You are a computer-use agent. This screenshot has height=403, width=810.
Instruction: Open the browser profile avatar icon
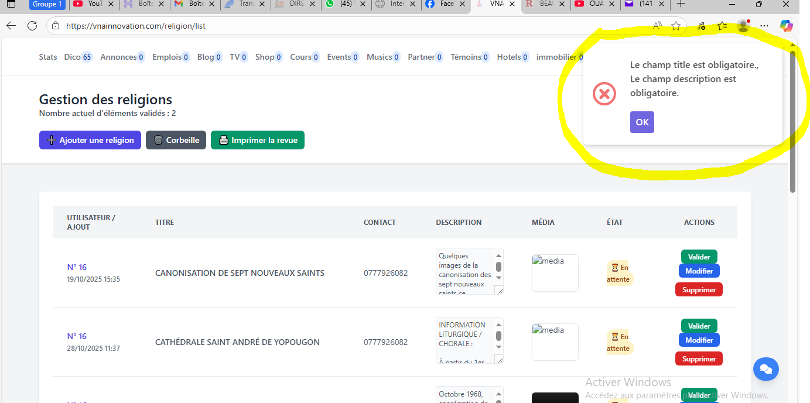(743, 26)
